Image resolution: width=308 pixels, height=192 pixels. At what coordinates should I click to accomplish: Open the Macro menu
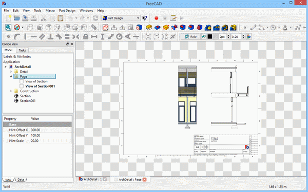click(x=50, y=11)
